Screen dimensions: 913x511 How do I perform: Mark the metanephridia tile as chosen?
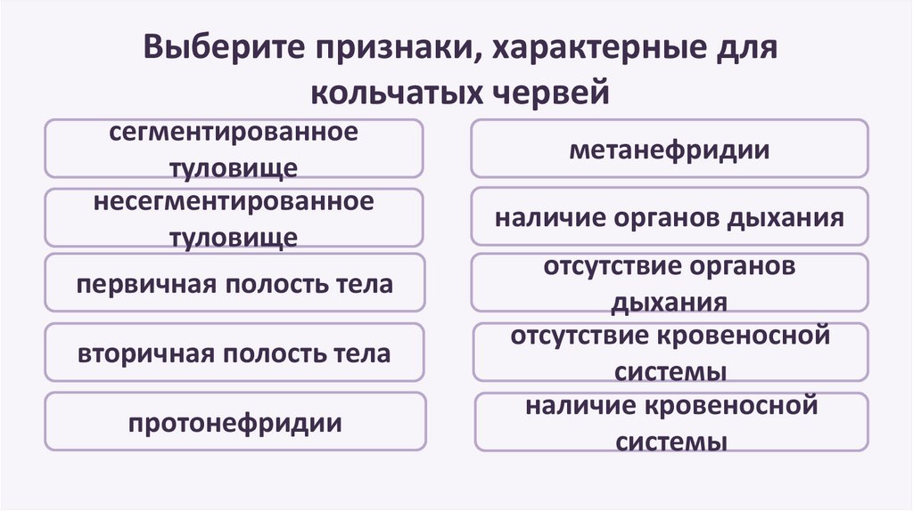pyautogui.click(x=670, y=149)
